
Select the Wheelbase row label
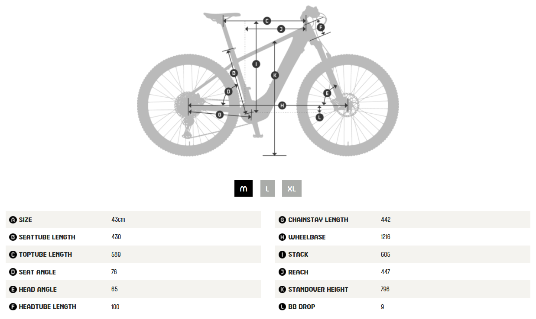tap(307, 237)
